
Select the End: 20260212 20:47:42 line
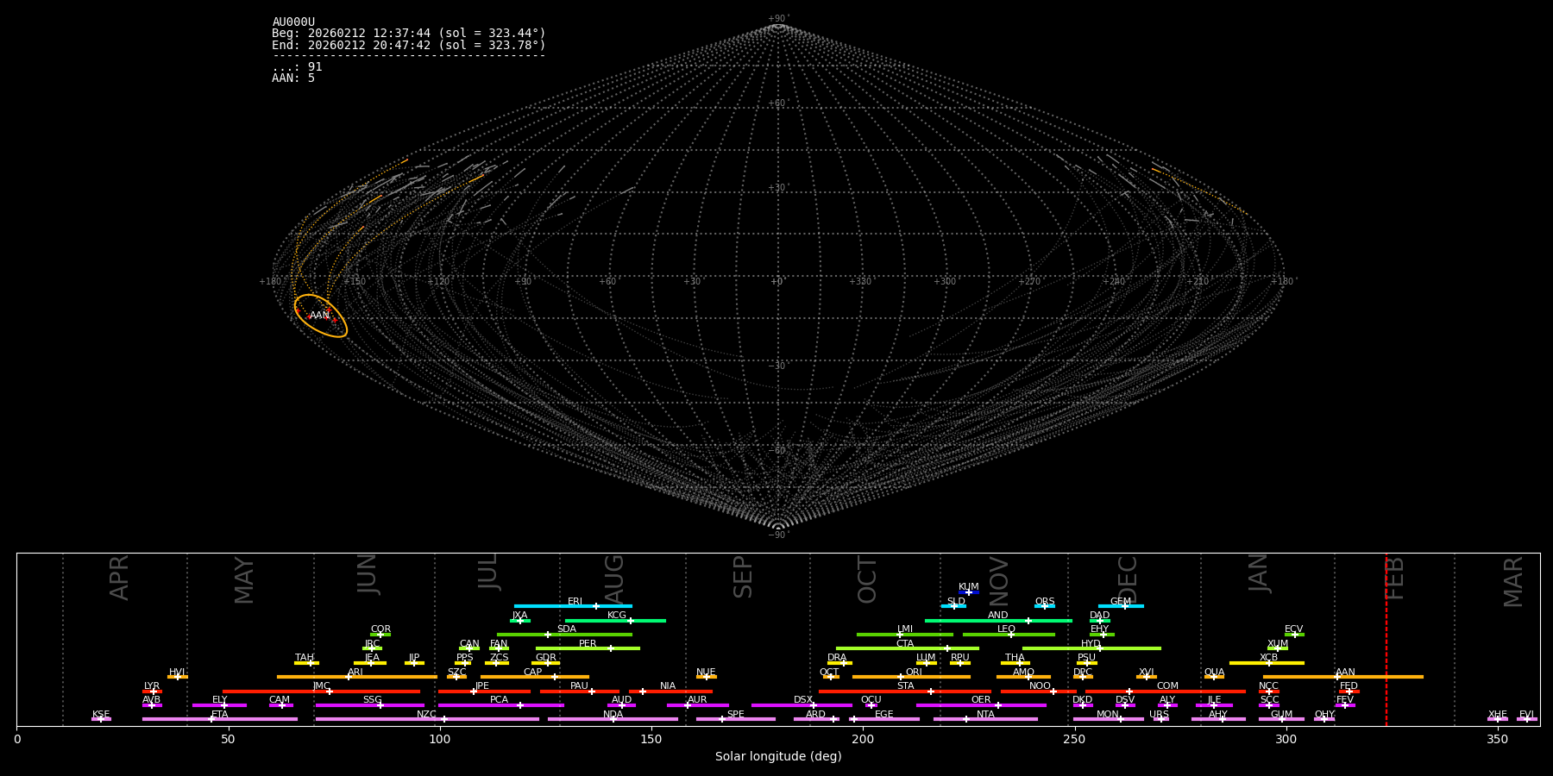click(x=409, y=45)
